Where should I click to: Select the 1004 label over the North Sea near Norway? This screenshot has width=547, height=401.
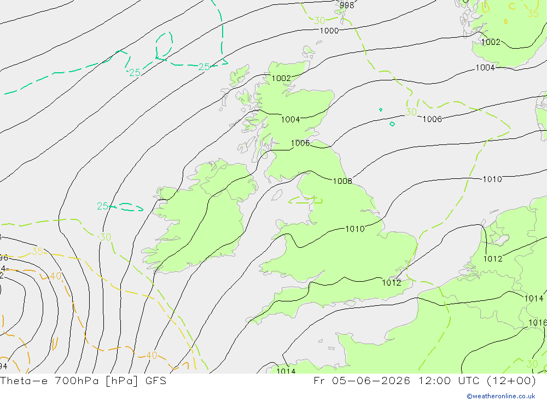(485, 68)
